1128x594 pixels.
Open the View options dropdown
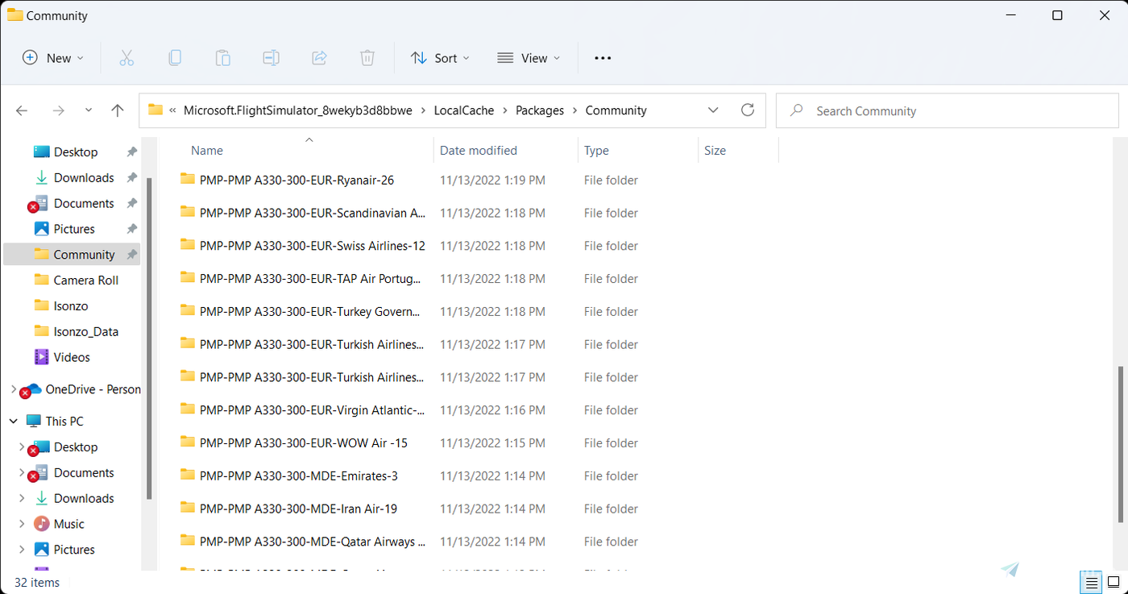(529, 58)
